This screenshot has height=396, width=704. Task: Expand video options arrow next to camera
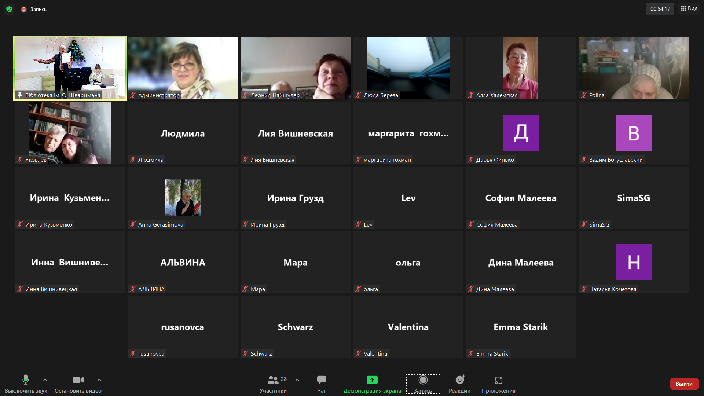click(x=99, y=380)
